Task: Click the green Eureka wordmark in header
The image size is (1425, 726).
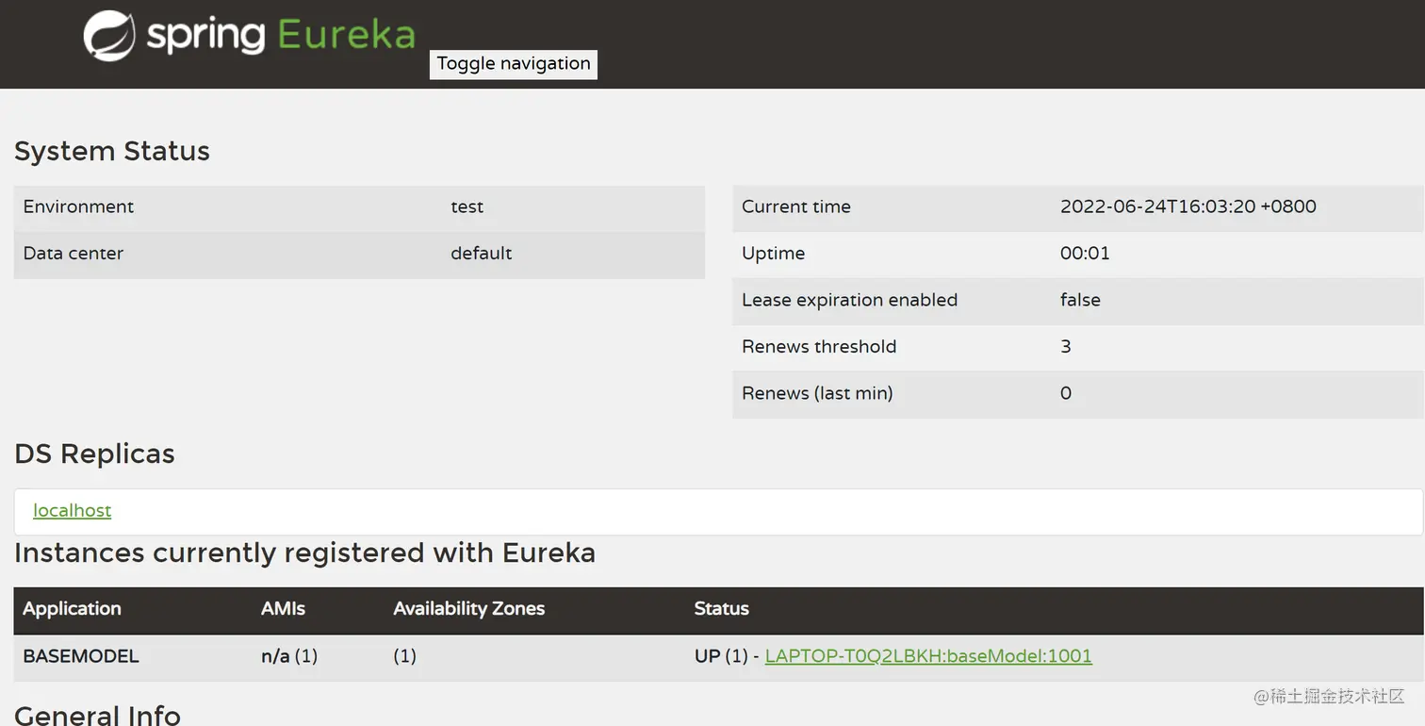Action: 346,36
